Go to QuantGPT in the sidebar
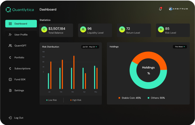Viewport: 195px width, 125px height. (x=21, y=46)
